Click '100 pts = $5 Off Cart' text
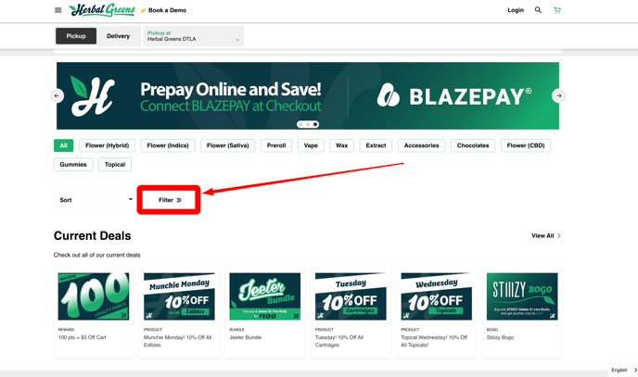 [83, 337]
